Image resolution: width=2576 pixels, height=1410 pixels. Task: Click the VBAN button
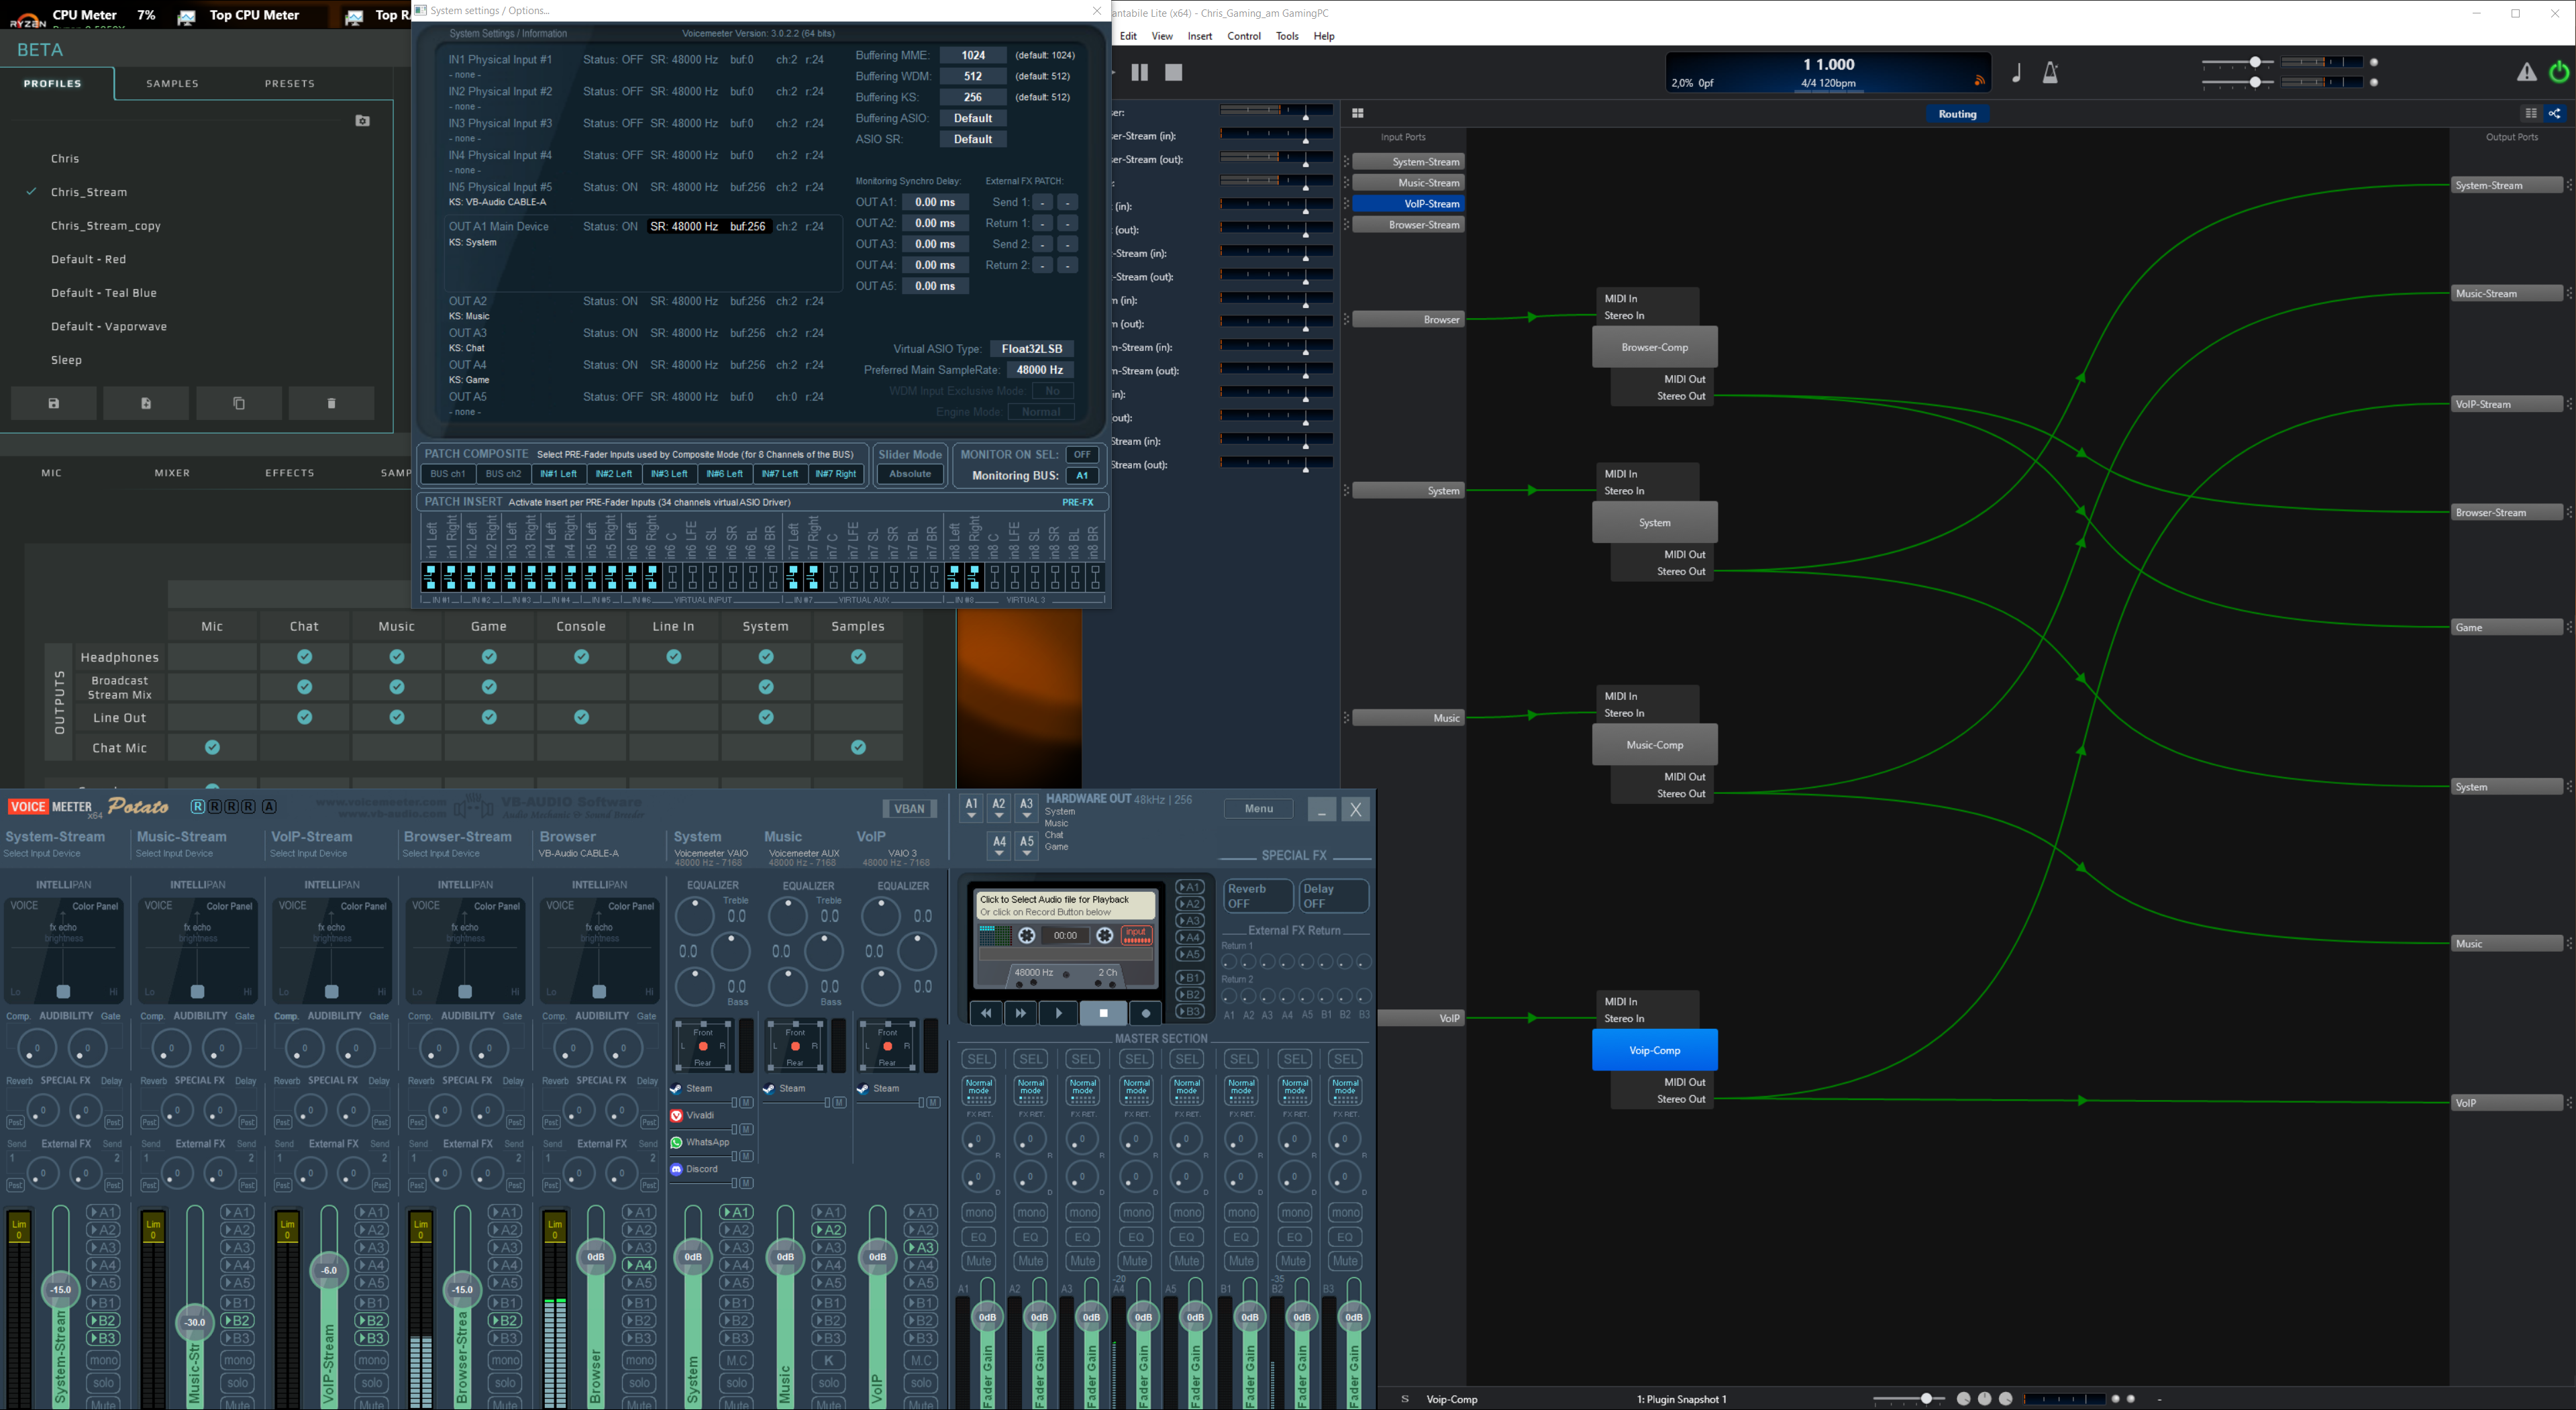point(909,808)
